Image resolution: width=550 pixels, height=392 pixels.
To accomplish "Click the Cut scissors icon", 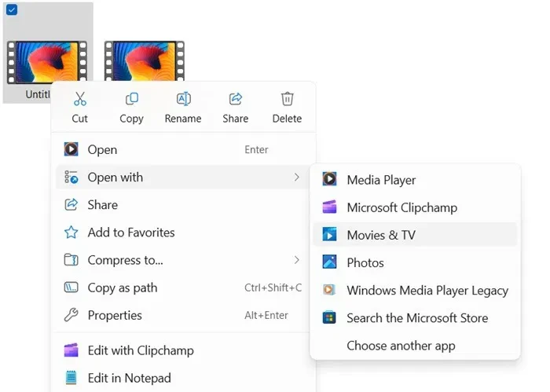I will point(80,99).
